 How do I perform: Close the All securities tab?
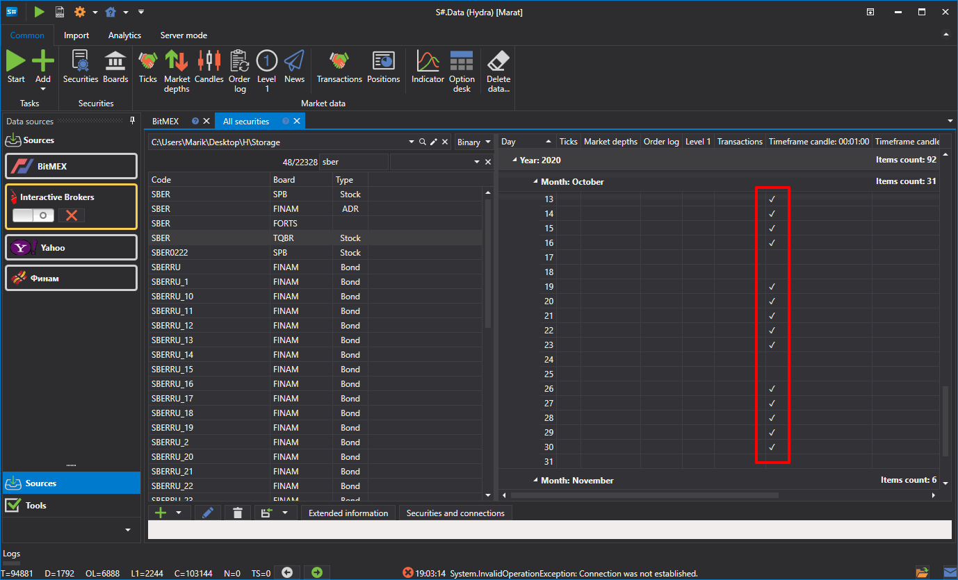[x=297, y=121]
